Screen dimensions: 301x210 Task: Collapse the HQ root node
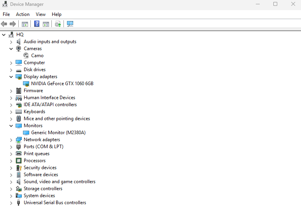[4, 35]
